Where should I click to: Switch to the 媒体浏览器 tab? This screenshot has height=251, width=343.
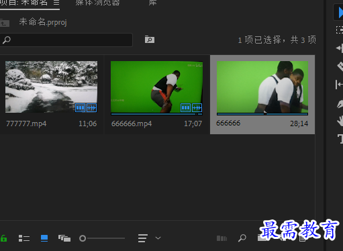tap(97, 3)
